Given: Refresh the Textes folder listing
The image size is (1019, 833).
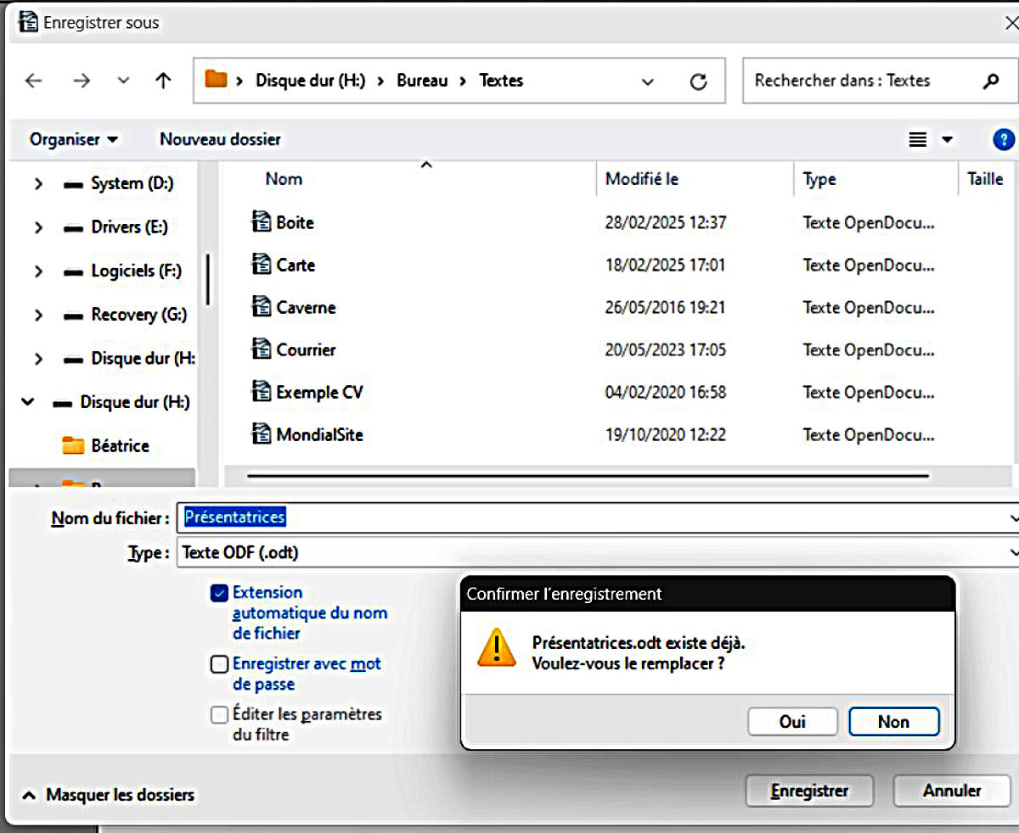Looking at the screenshot, I should coord(698,81).
